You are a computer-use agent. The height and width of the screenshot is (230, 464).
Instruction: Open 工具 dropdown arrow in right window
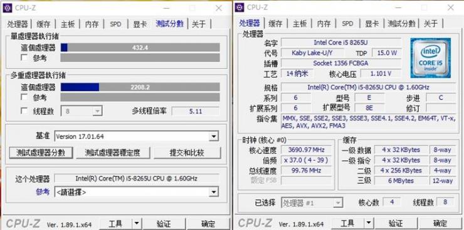tap(369, 224)
